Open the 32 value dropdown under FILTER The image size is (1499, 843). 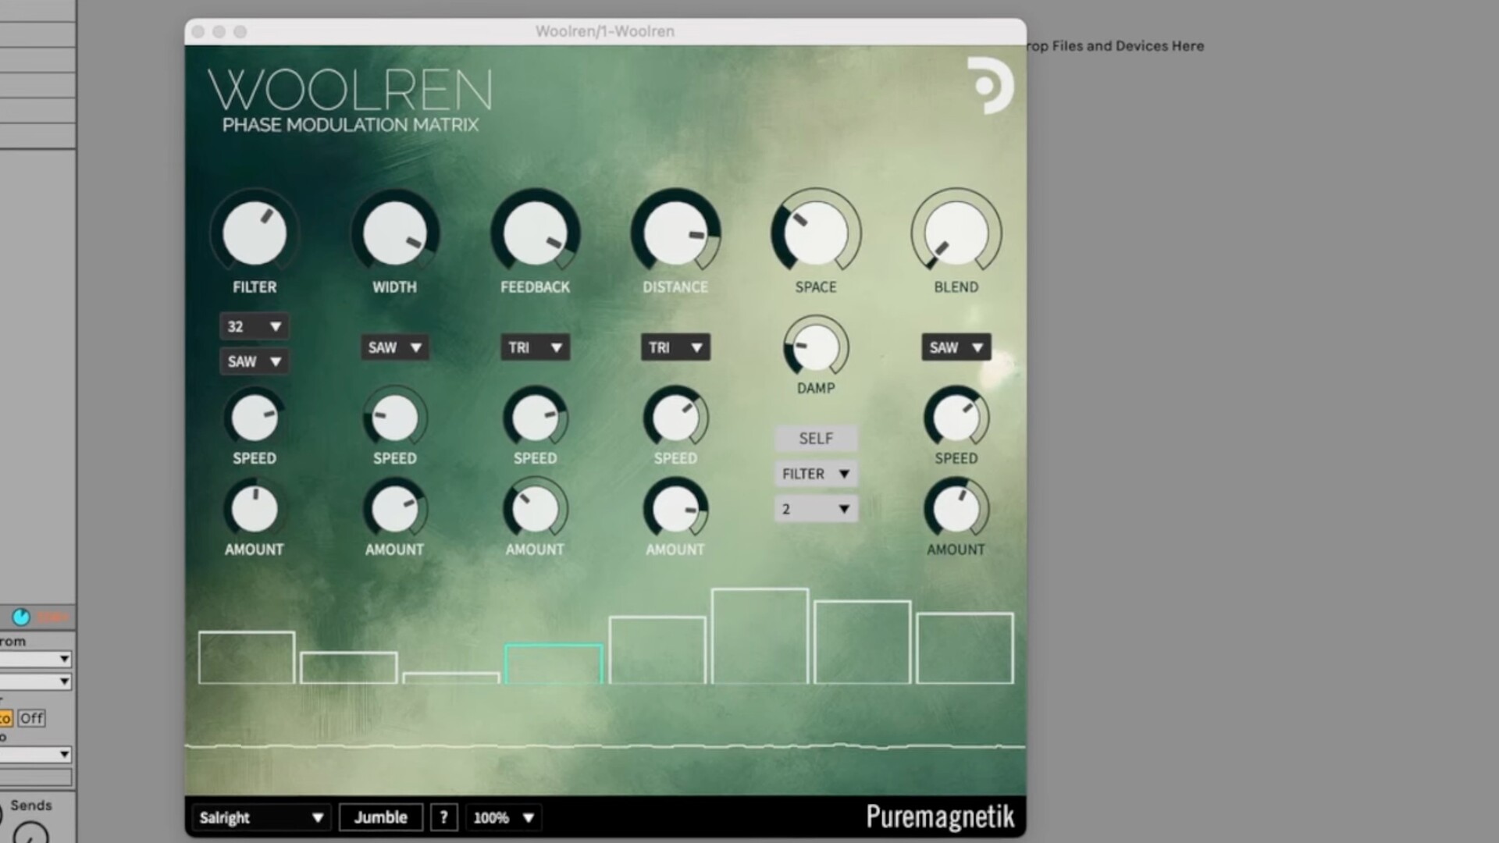pos(254,326)
